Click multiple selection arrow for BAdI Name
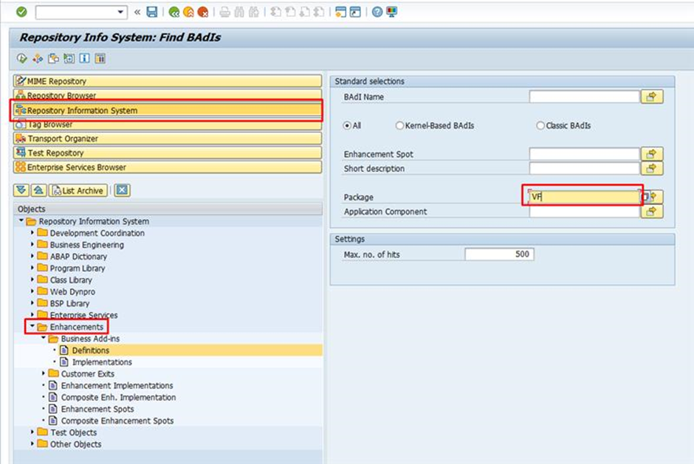This screenshot has height=464, width=694. tap(651, 97)
